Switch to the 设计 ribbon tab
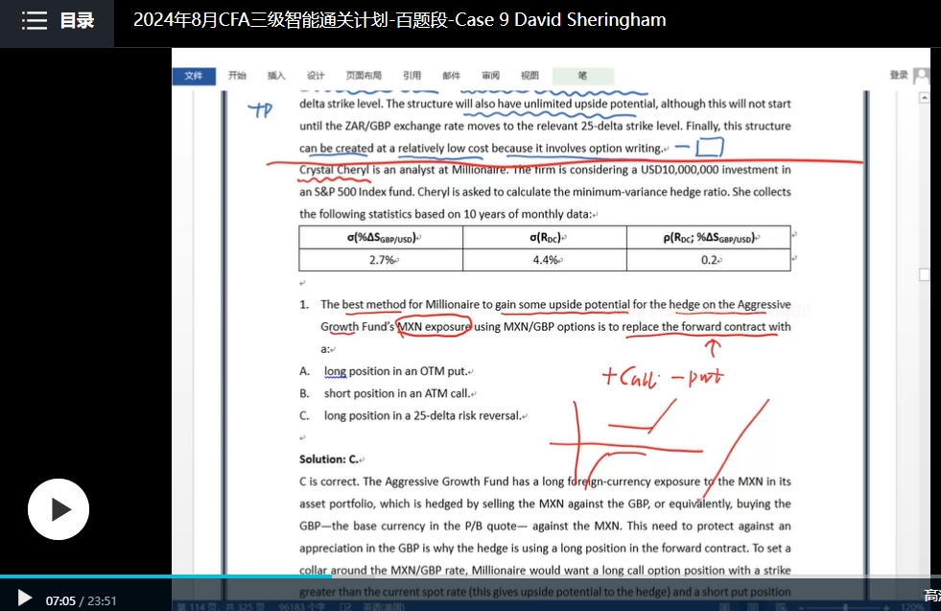The image size is (941, 611). (315, 76)
